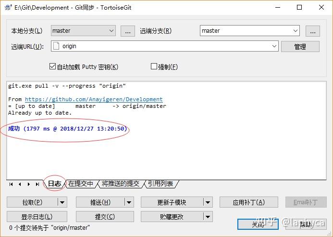
Task: Go to first tab with navigation arrow
Action: pyautogui.click(x=11, y=184)
